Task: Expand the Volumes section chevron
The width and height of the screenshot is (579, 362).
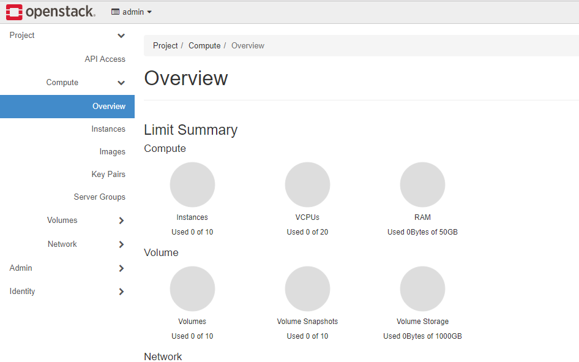Action: tap(121, 221)
